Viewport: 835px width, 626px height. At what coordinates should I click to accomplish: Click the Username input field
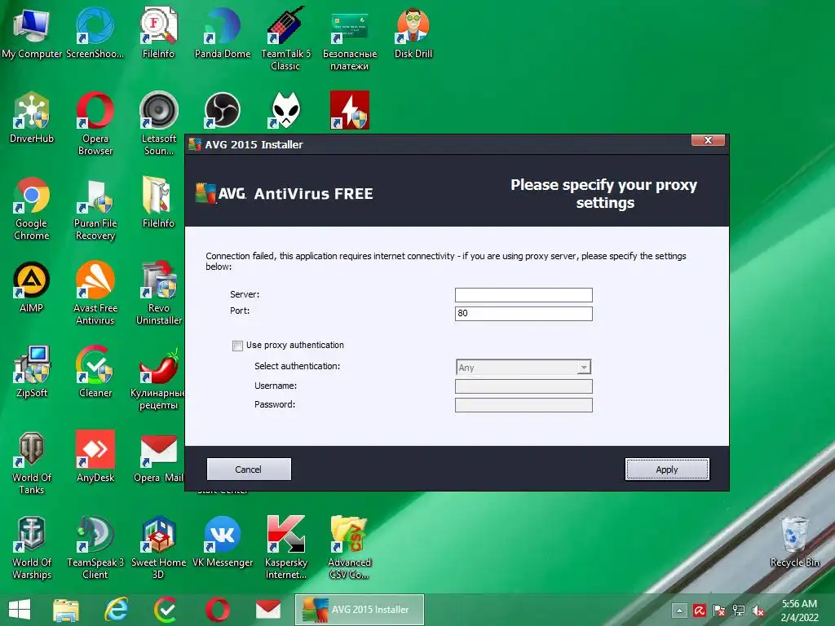pos(524,386)
